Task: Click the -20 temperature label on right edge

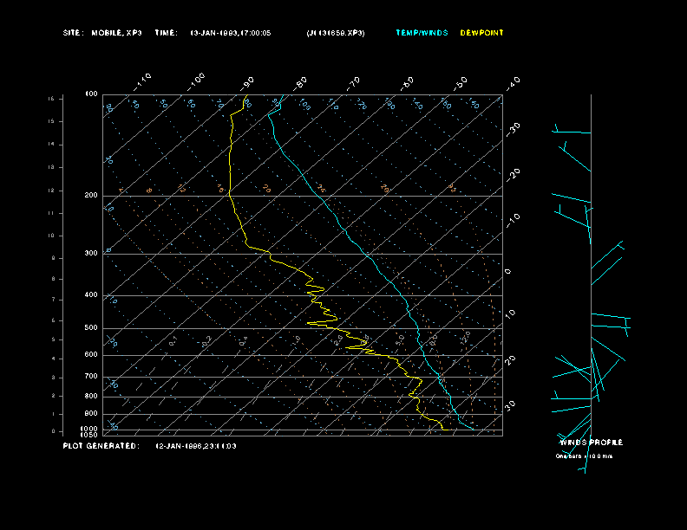Action: 513,175
